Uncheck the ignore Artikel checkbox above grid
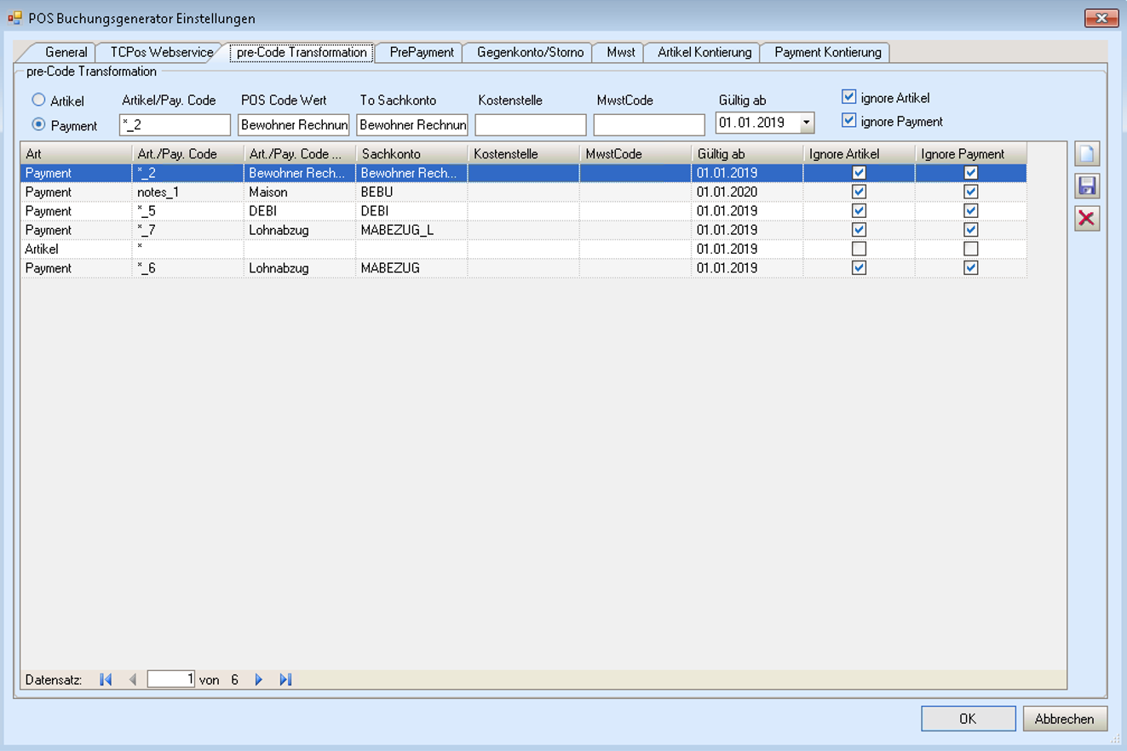1127x751 pixels. 848,97
